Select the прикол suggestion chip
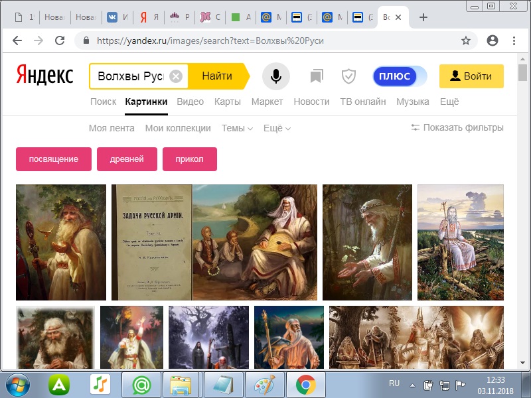 pyautogui.click(x=190, y=159)
